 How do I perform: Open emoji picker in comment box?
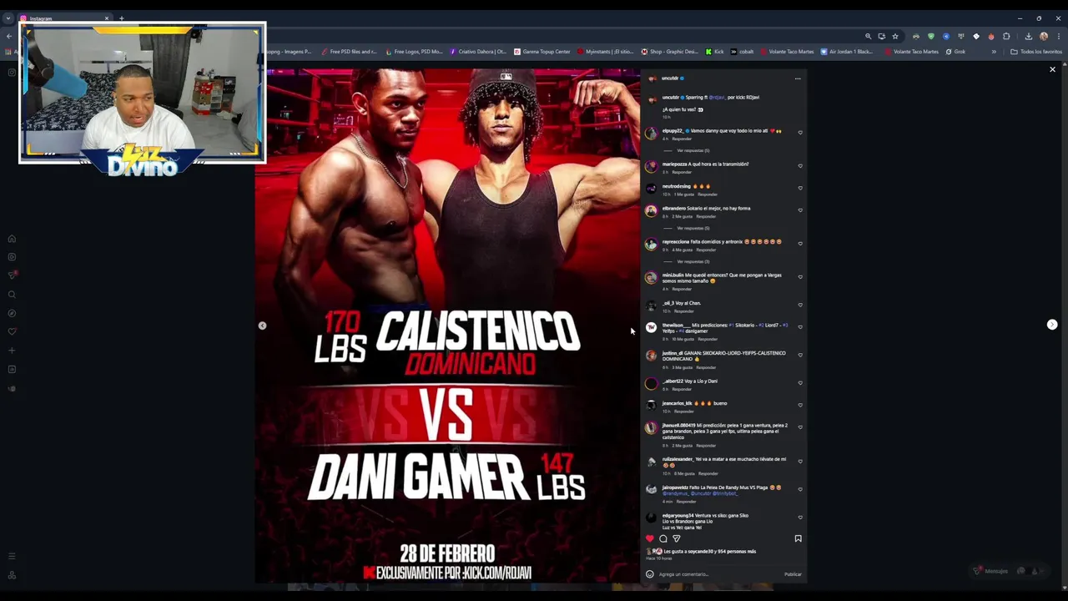[x=650, y=574]
